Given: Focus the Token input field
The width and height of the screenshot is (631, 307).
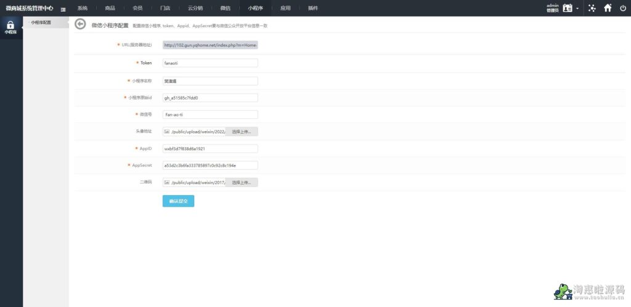Looking at the screenshot, I should point(210,63).
